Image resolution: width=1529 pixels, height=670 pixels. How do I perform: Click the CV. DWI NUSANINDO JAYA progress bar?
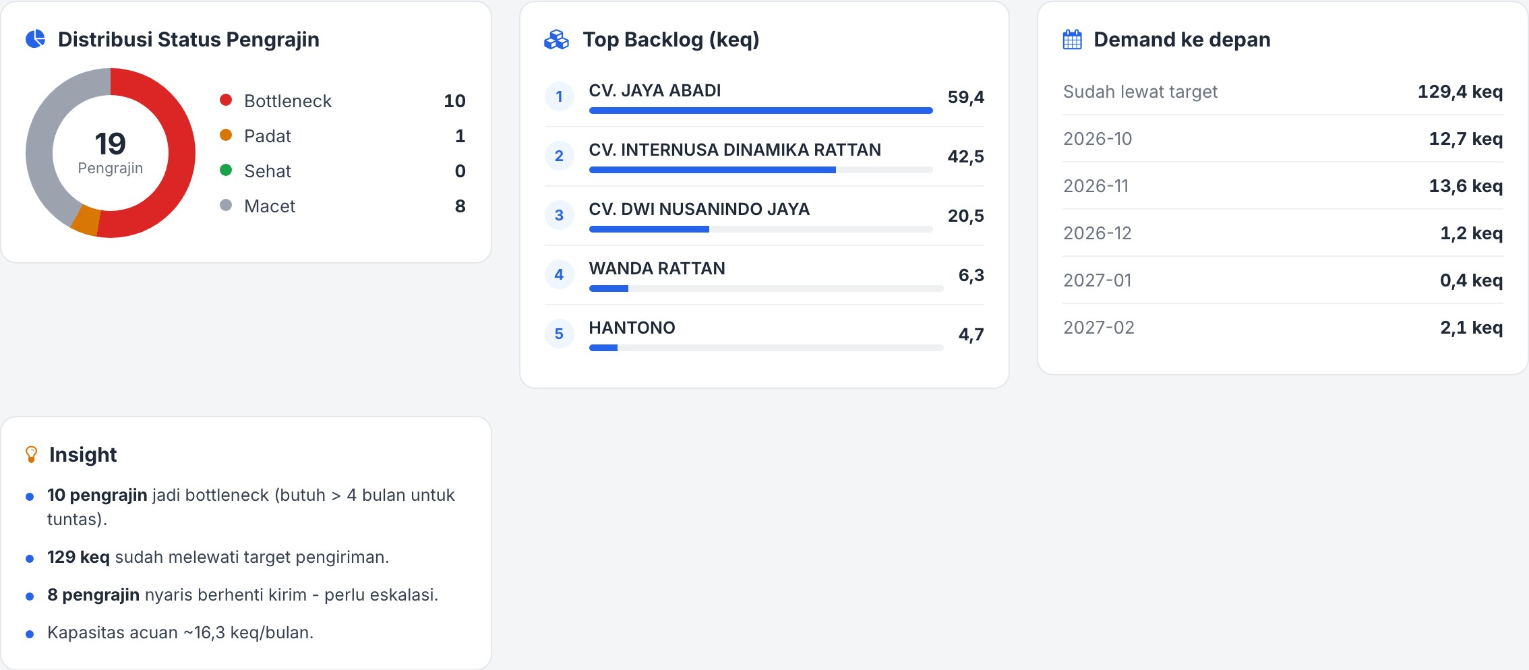click(760, 229)
